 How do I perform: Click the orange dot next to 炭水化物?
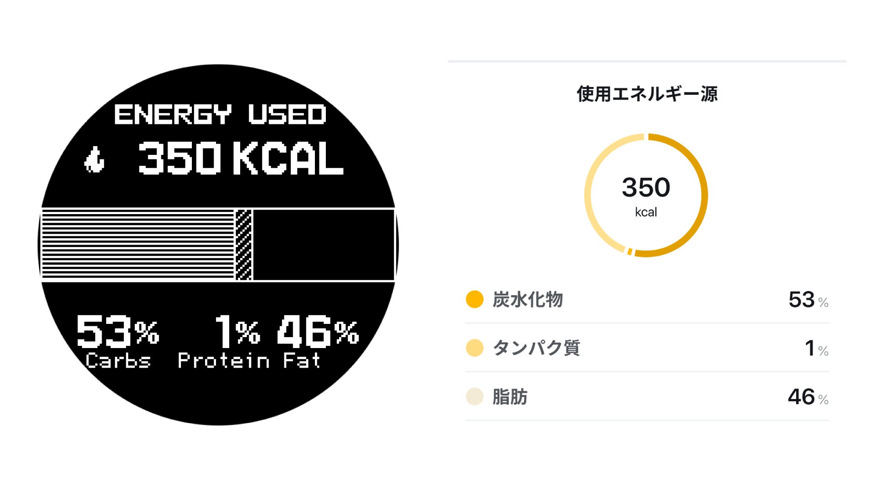(x=474, y=300)
